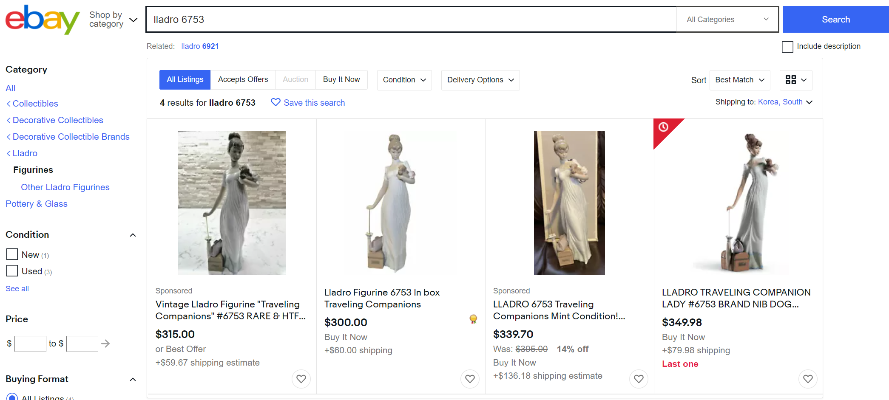
Task: Click the +$60.00 shipping text
Action: (x=358, y=350)
